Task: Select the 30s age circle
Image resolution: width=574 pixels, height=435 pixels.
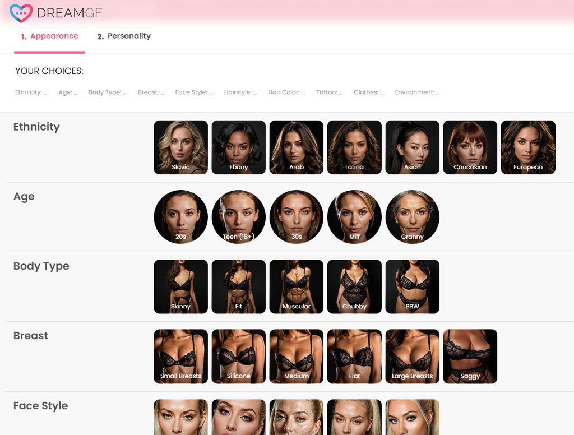Action: pos(297,217)
